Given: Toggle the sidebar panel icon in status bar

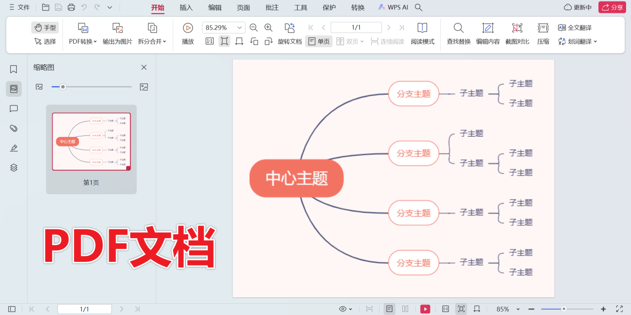Looking at the screenshot, I should (12, 309).
